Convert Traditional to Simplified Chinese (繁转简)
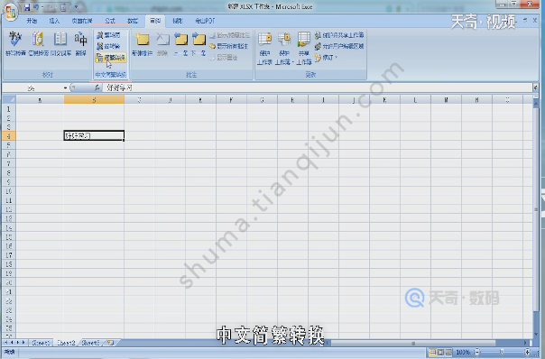The image size is (545, 359). (108, 35)
